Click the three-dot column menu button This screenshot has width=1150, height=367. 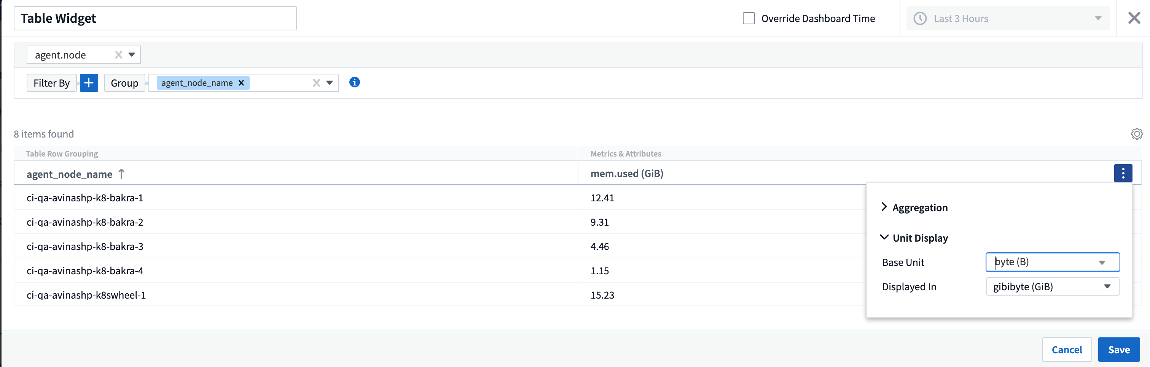[x=1123, y=174]
